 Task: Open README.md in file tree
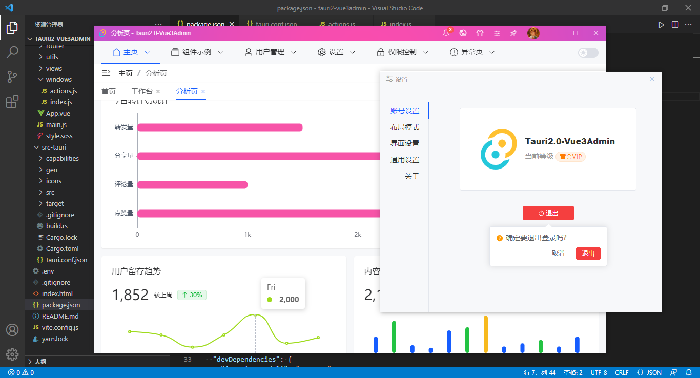60,316
